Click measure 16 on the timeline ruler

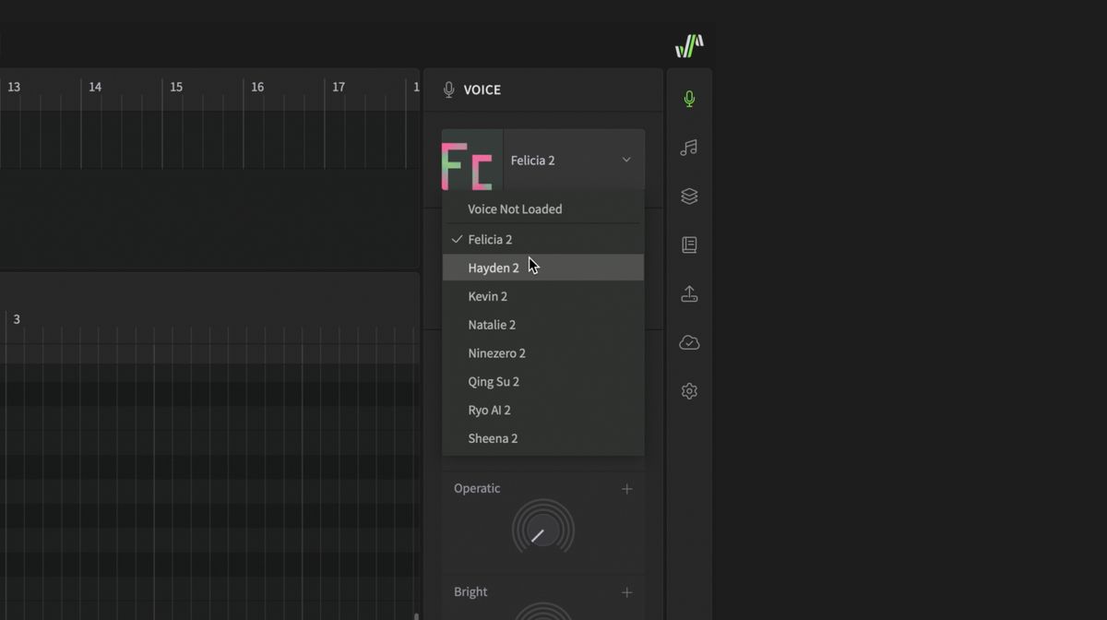coord(257,87)
